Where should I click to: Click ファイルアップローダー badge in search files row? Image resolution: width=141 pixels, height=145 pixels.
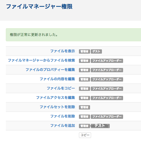107,61
